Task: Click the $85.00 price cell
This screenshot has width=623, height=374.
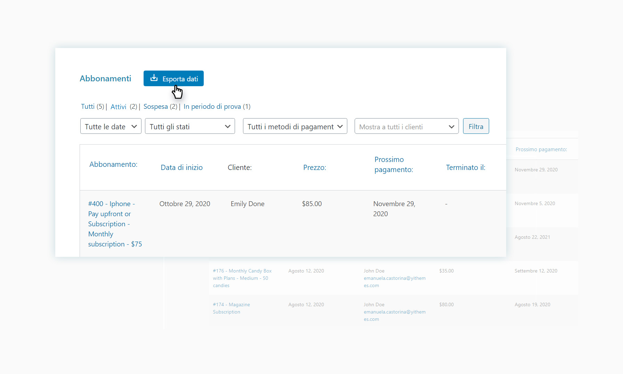Action: point(312,204)
